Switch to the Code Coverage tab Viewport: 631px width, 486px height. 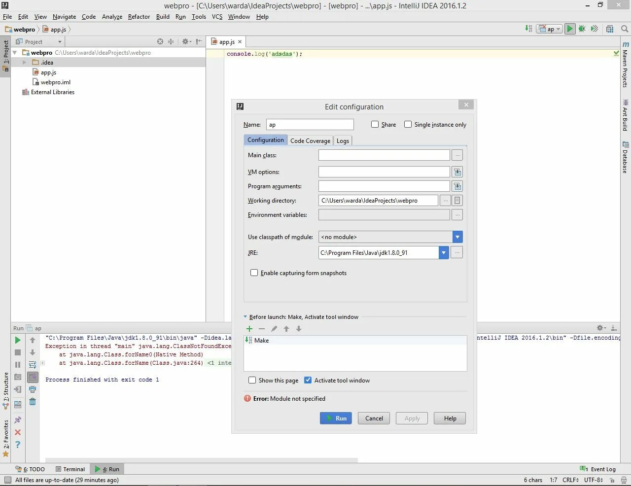[310, 141]
